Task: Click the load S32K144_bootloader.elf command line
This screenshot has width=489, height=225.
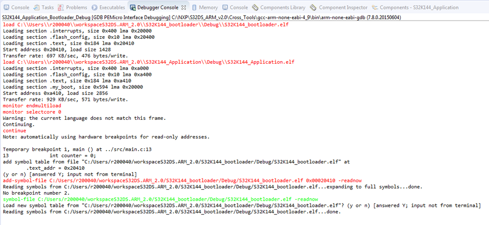Action: [146, 24]
